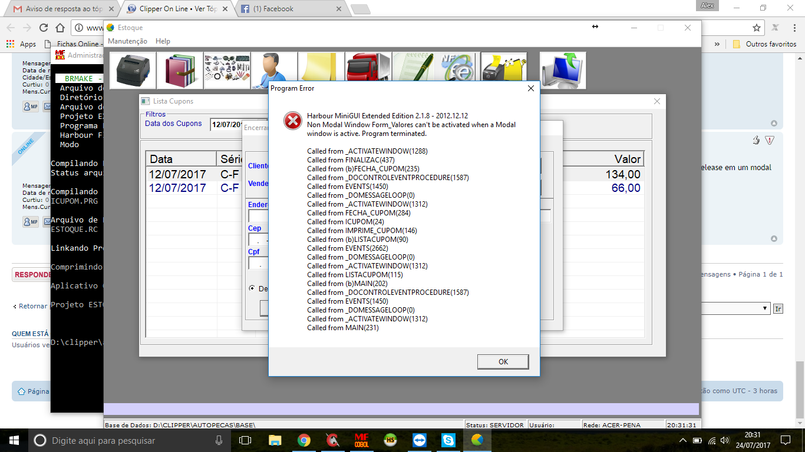The height and width of the screenshot is (452, 805).
Task: Open the Manutenção menu
Action: point(127,41)
